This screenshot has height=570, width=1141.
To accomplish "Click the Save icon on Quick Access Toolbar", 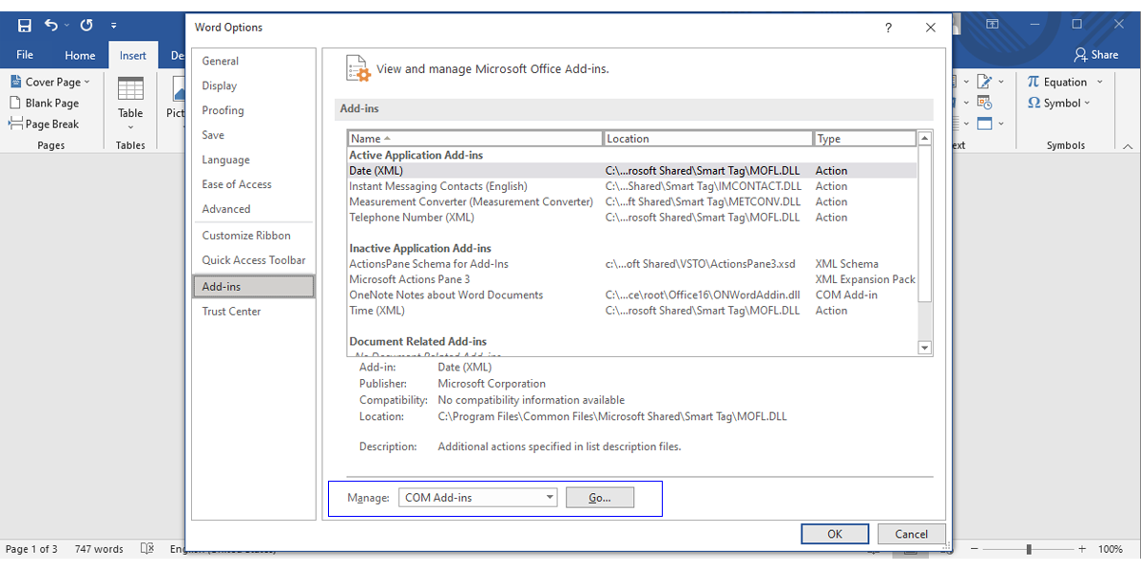I will [24, 25].
